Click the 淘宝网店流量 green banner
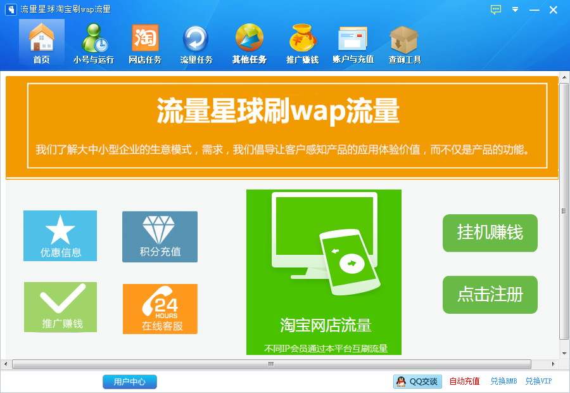Viewport: 570px width, 393px height. (324, 272)
